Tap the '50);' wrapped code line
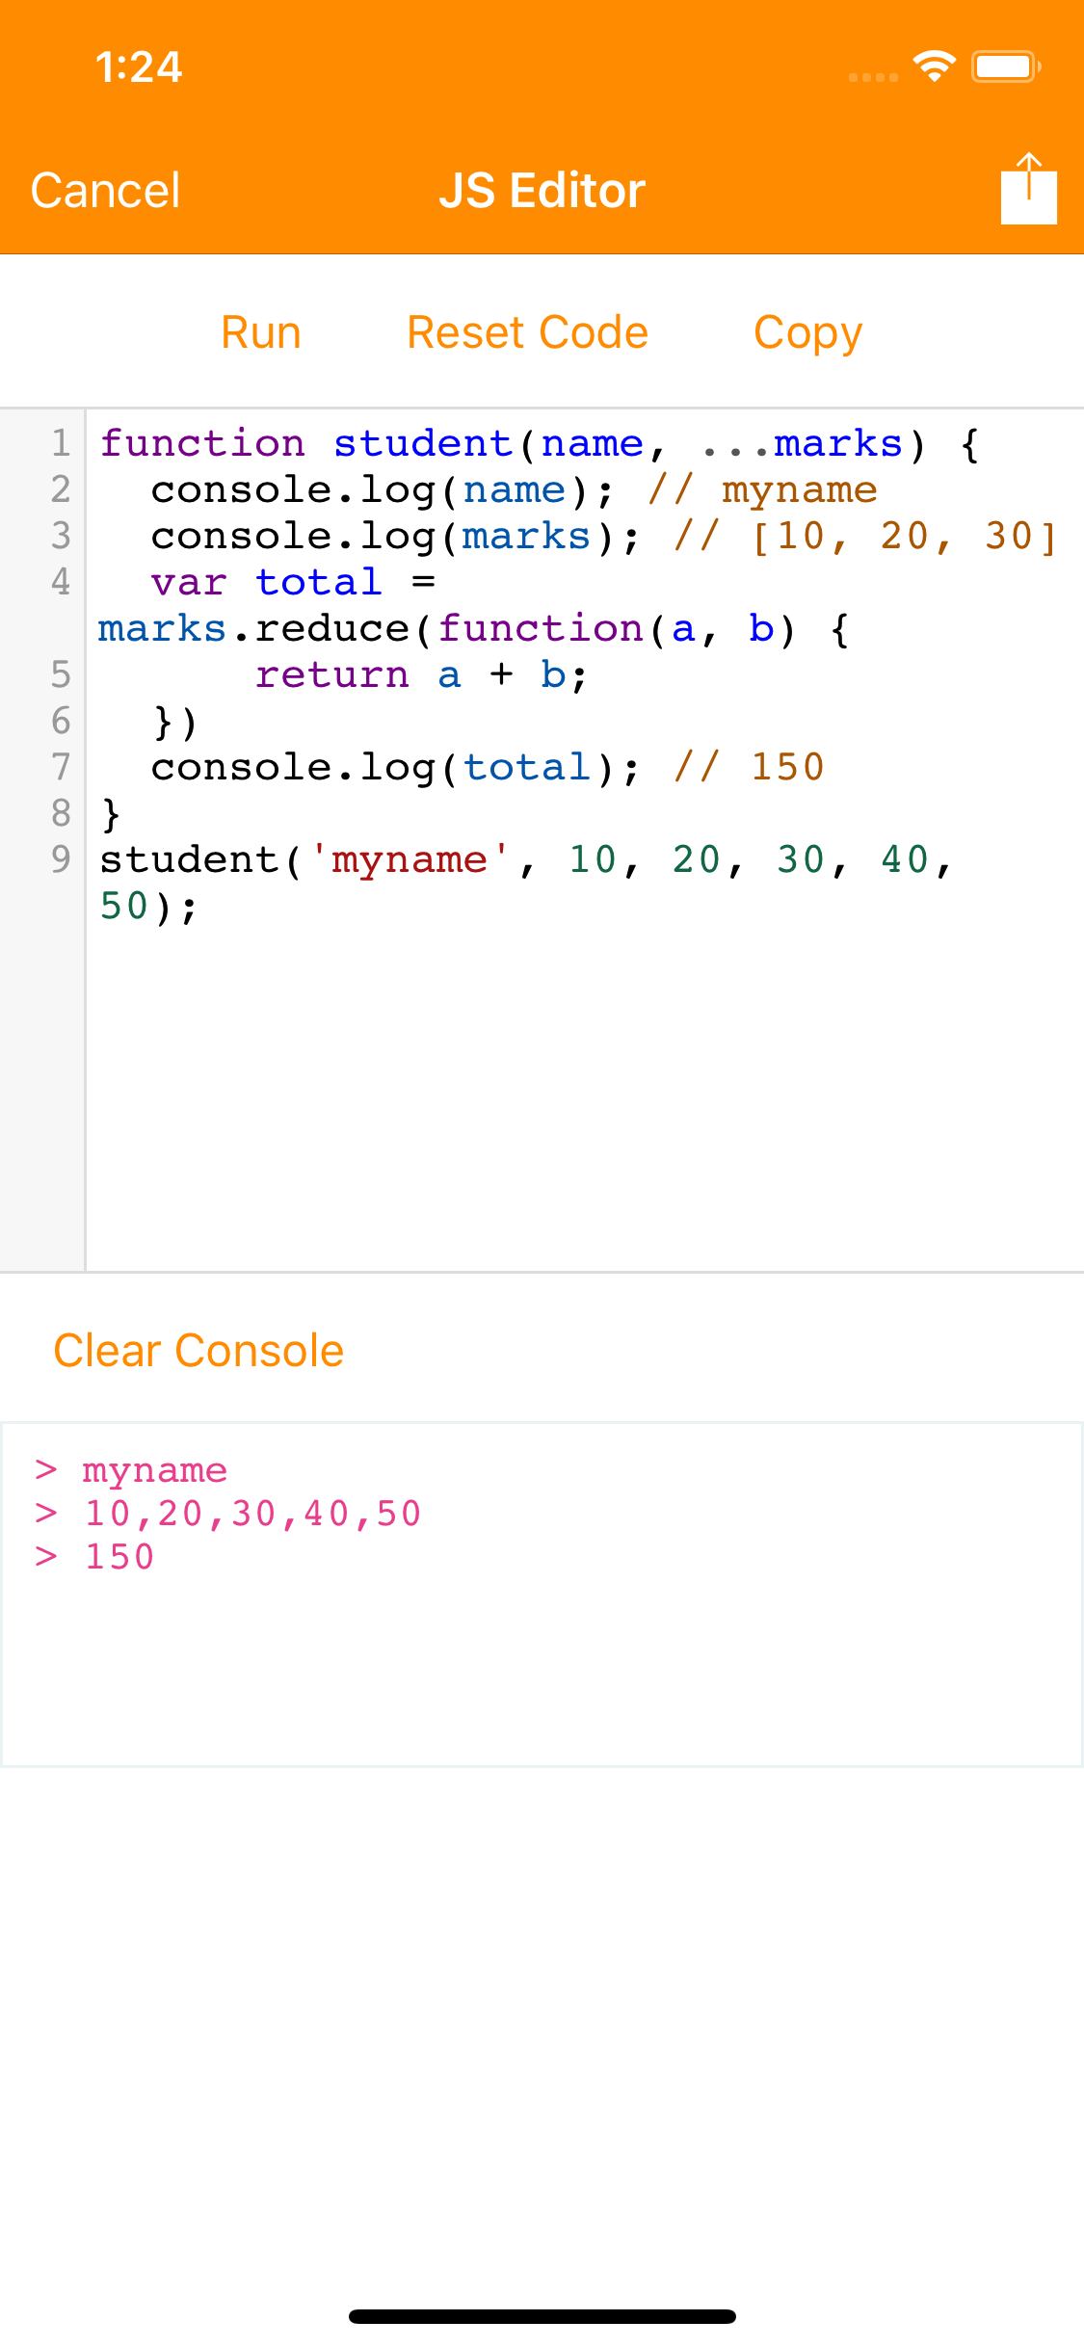 point(148,906)
